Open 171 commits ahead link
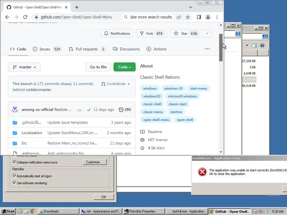Viewport: 287px width, 215px height. [54, 84]
